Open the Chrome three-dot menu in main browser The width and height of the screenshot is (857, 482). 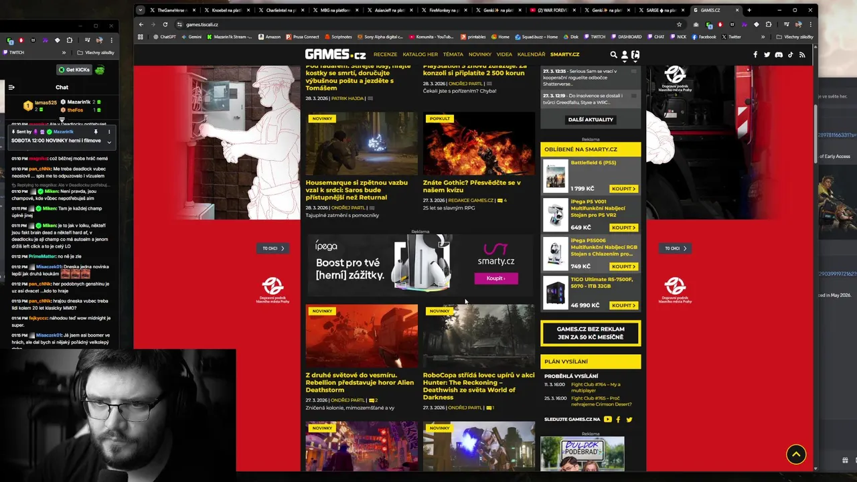(x=810, y=24)
